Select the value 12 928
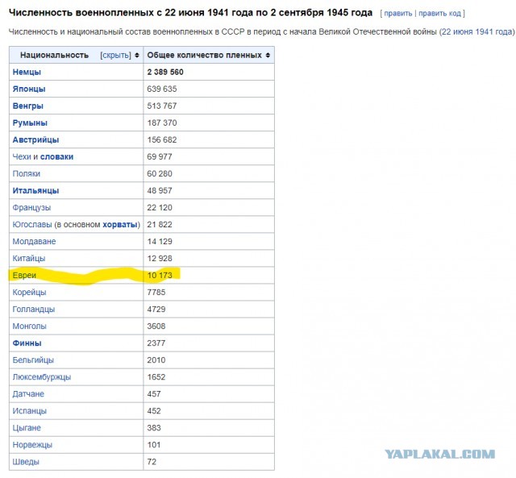Screen dimensions: 516x478 (x=160, y=259)
